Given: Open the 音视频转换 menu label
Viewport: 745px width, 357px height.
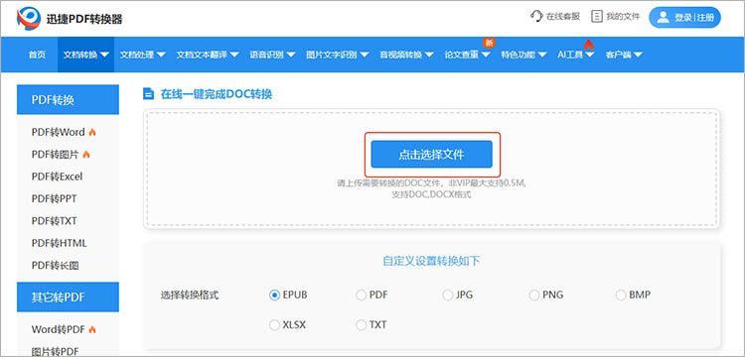Looking at the screenshot, I should 401,55.
